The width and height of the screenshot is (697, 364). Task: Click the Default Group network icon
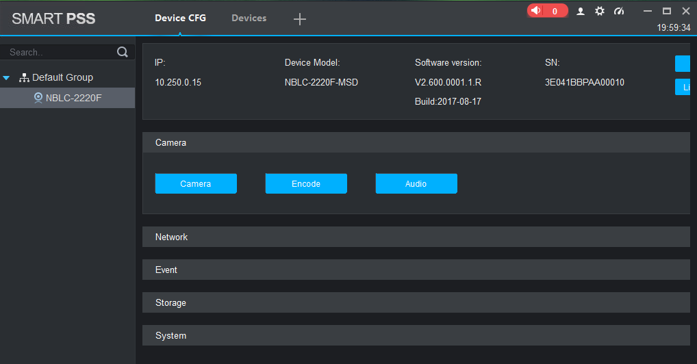[24, 78]
